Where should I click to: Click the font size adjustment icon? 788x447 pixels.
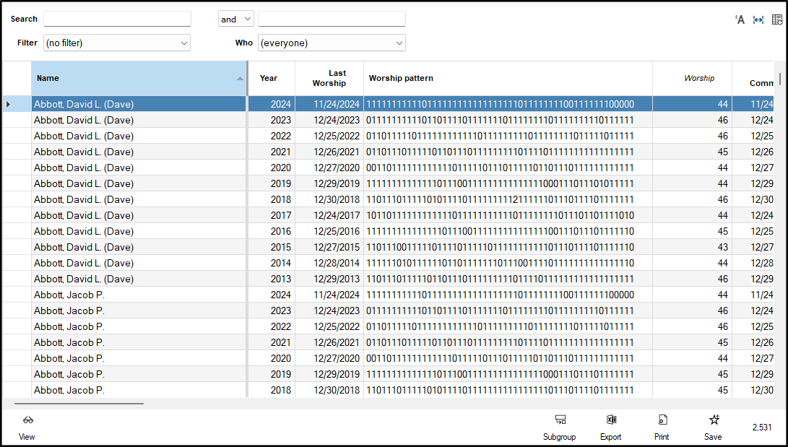click(739, 19)
